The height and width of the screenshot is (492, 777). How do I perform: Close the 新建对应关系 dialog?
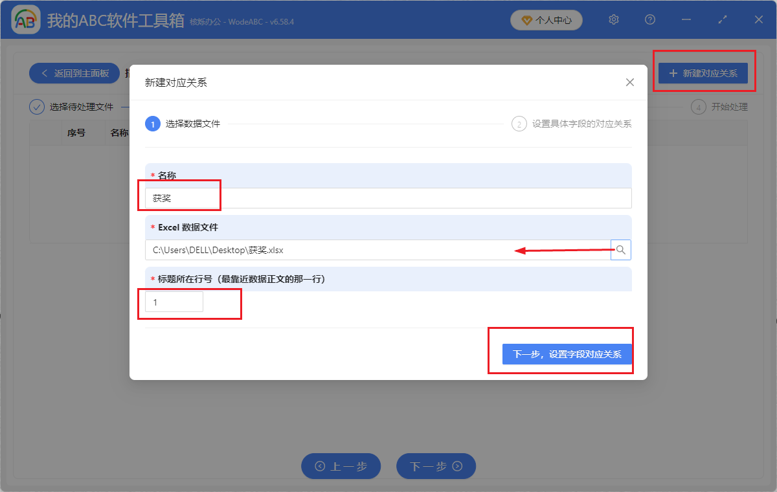629,82
